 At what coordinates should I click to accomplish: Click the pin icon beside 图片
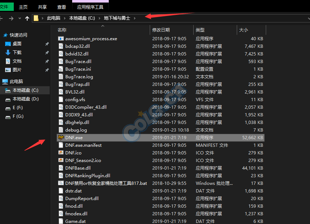(x=47, y=70)
